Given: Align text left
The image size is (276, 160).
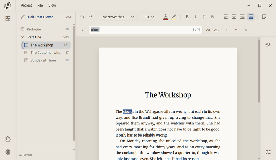Looking at the screenshot, I should (x=226, y=17).
